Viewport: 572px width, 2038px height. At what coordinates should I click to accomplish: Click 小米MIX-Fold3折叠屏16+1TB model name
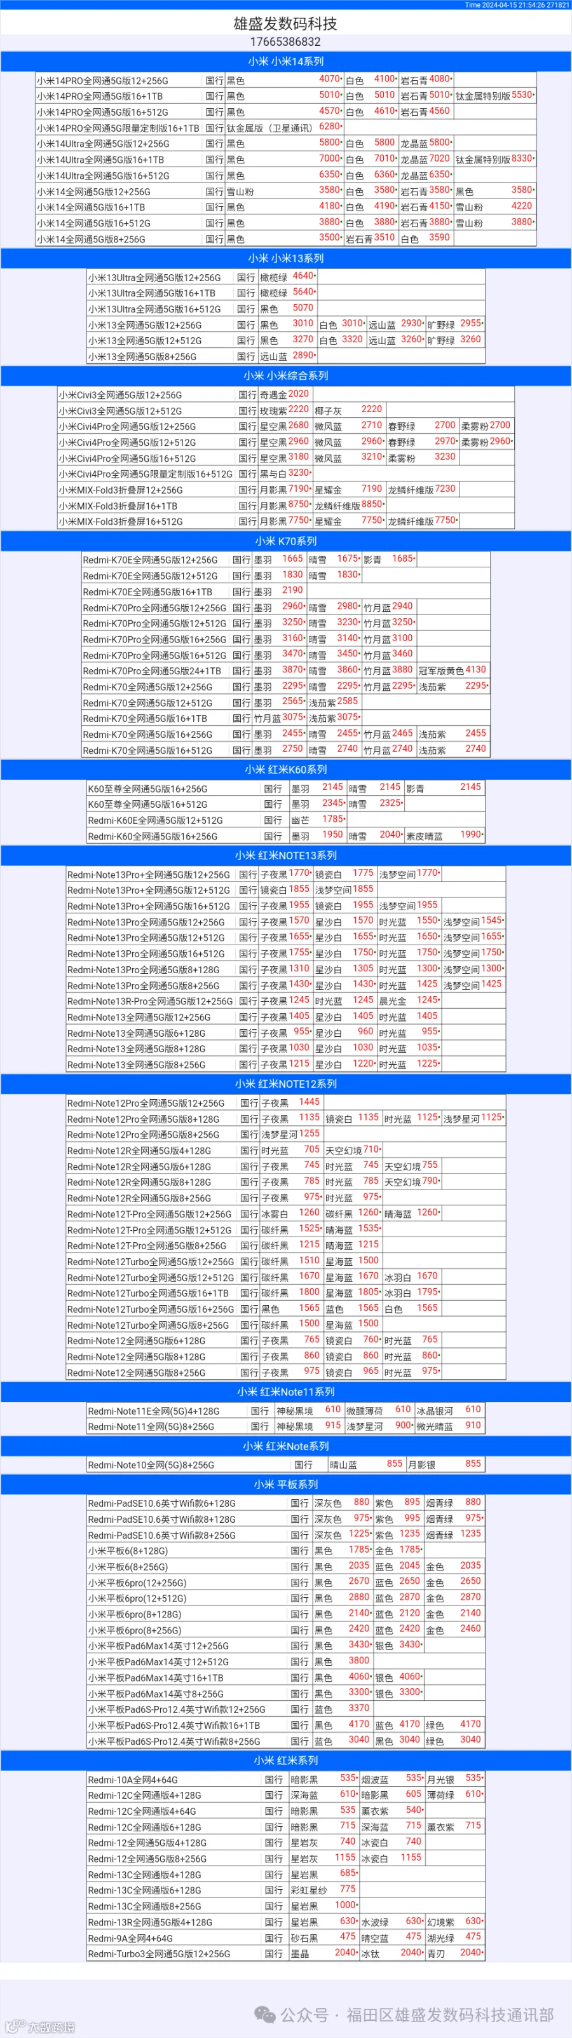[x=118, y=506]
